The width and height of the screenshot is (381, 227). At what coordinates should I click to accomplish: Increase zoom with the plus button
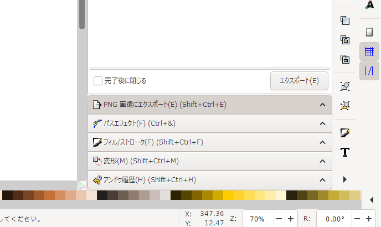tap(291, 219)
